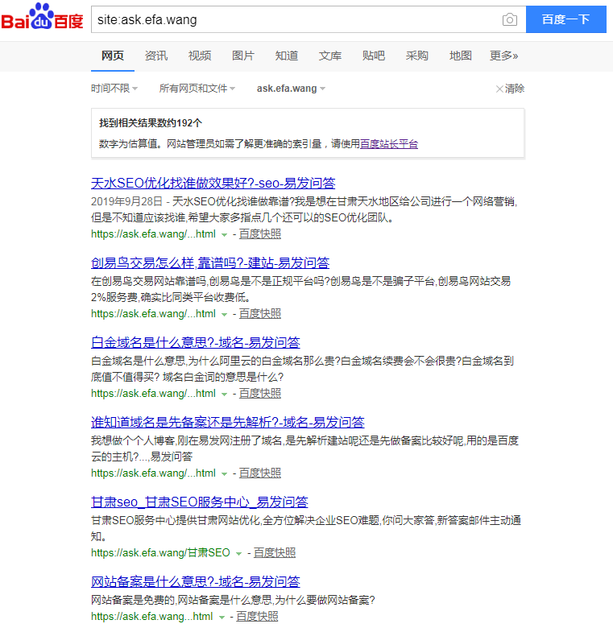Screen dimensions: 613x624
Task: Open the 知道 tab
Action: point(287,56)
